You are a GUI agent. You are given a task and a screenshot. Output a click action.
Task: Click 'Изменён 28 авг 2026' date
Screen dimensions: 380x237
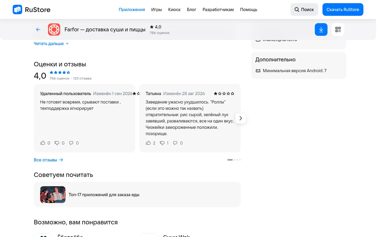(184, 93)
